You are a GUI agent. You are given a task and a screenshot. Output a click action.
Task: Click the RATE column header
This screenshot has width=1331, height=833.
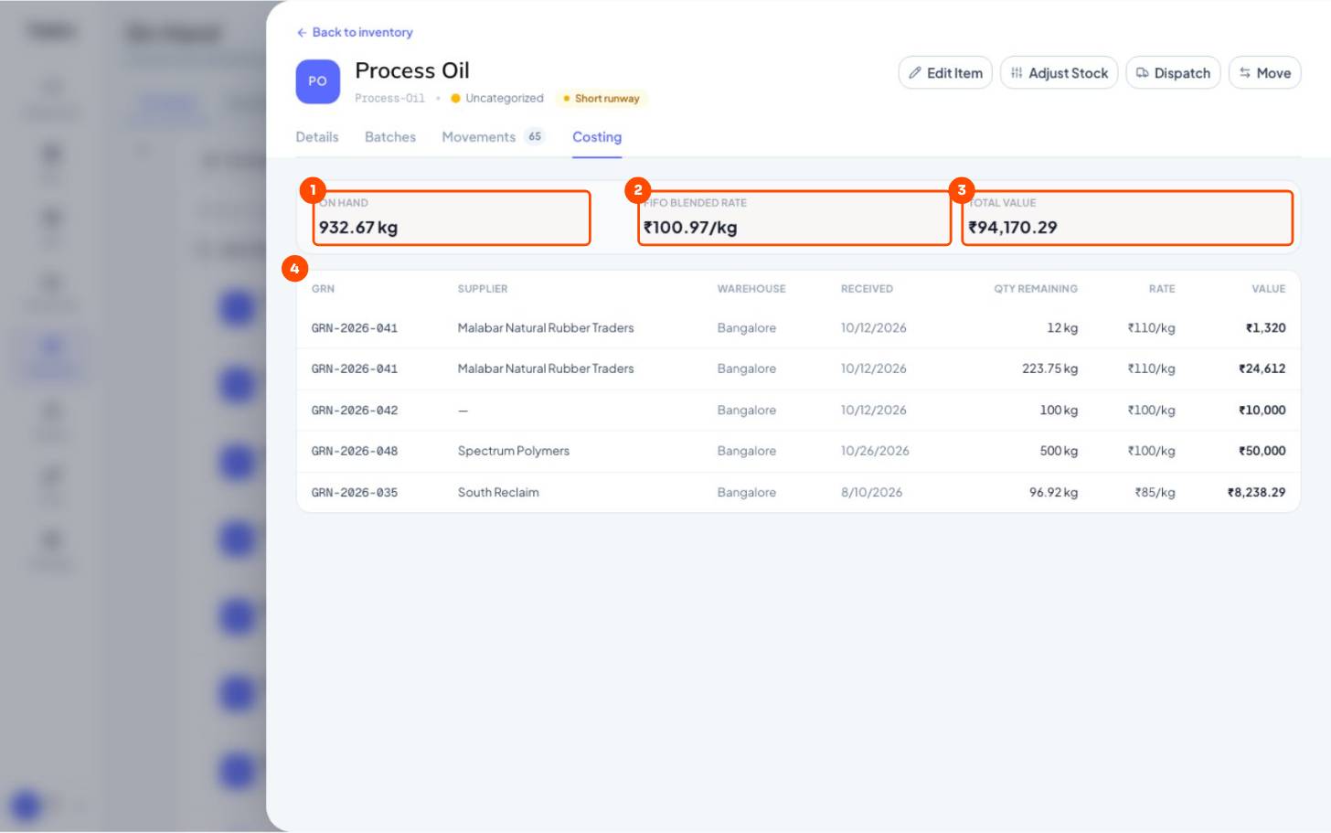click(1162, 289)
